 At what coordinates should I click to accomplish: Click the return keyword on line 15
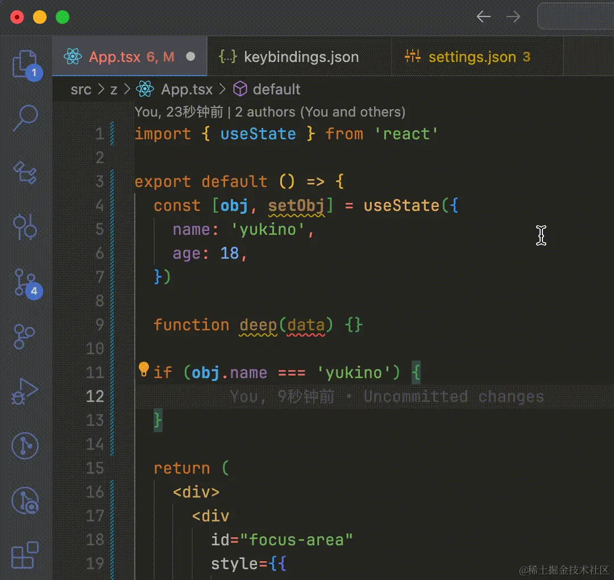tap(182, 469)
